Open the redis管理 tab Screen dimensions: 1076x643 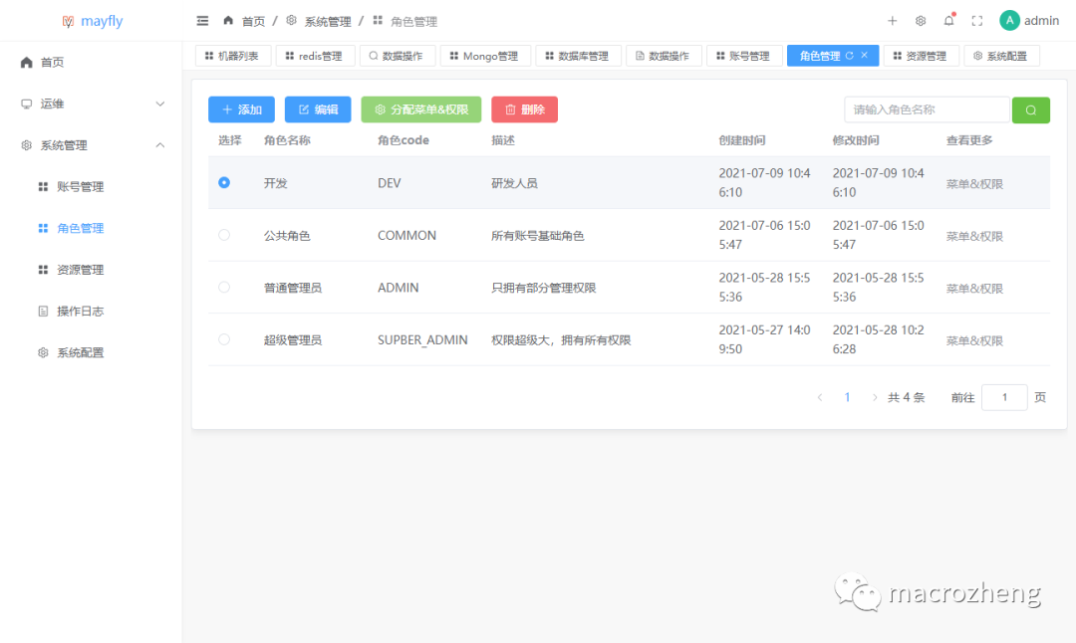click(x=315, y=55)
